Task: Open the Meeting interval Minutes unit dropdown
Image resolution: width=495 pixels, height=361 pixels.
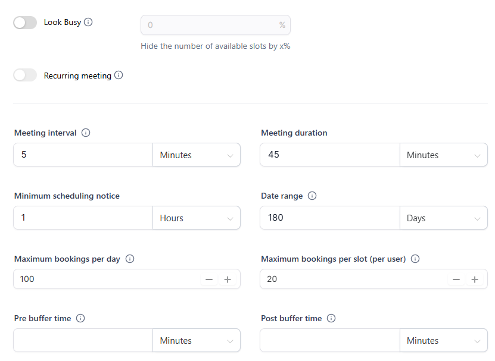Action: [197, 155]
